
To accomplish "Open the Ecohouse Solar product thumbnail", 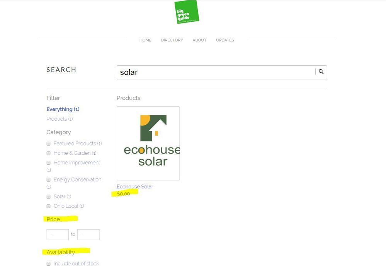I will point(148,143).
